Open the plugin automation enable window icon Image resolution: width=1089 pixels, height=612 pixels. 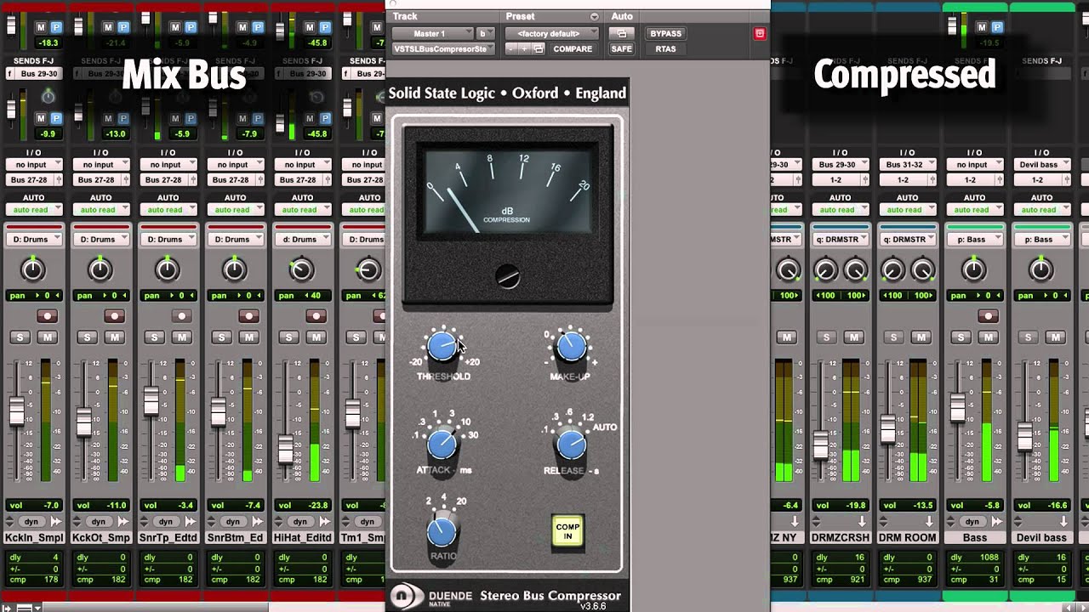(x=621, y=34)
